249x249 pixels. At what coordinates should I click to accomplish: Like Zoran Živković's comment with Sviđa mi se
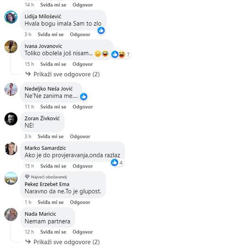[x=51, y=137]
